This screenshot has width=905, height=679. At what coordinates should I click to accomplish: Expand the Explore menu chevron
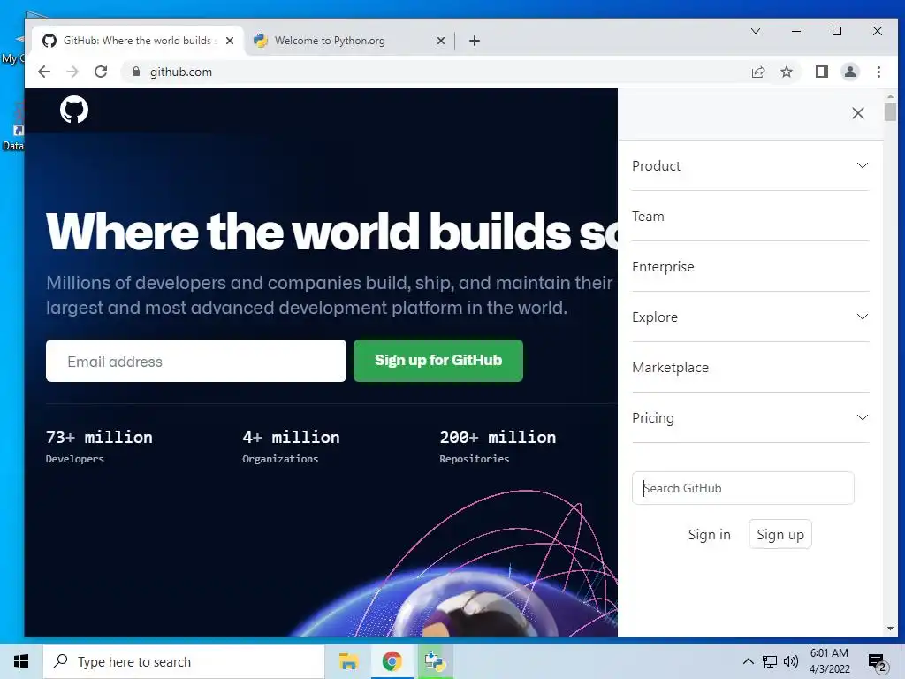863,317
